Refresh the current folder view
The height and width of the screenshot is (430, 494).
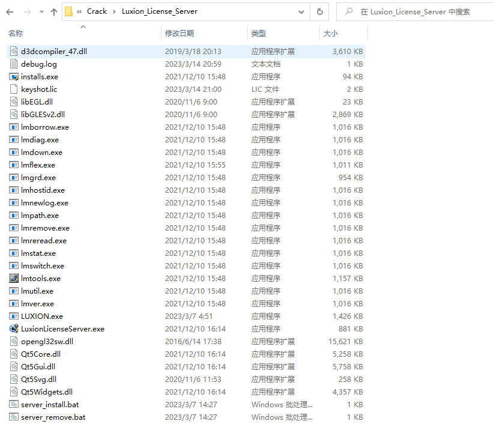click(320, 11)
